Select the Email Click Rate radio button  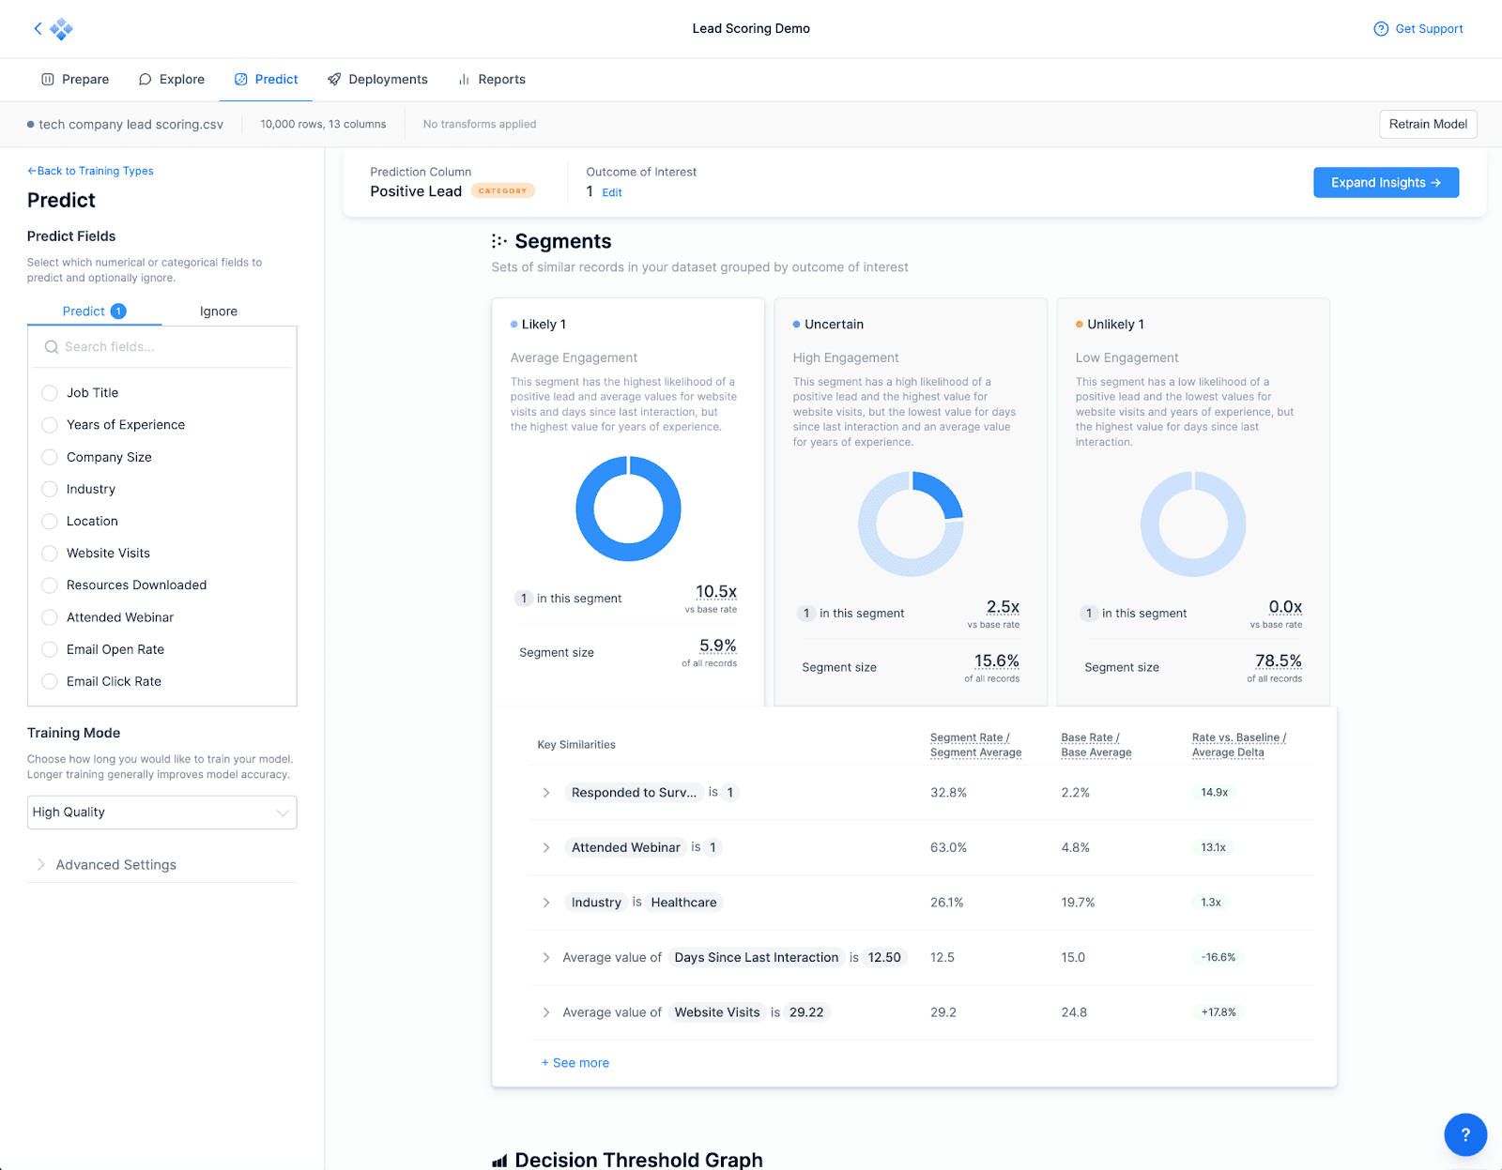pos(50,682)
